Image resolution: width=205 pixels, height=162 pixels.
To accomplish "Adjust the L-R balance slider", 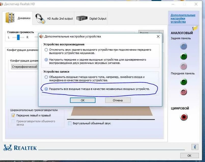I will point(18,37).
